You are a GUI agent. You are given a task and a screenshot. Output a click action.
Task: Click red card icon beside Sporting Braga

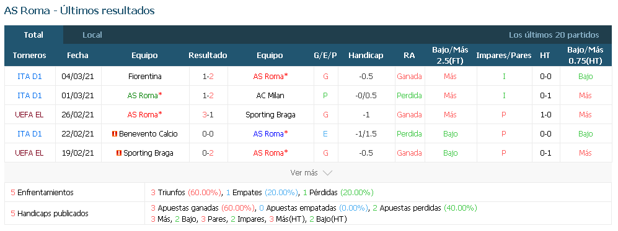pos(118,153)
